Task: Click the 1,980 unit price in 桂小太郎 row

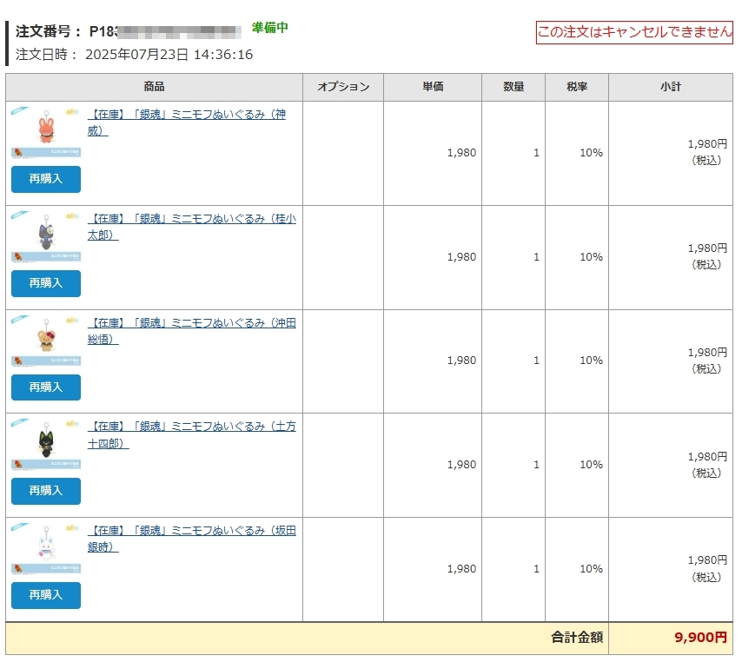Action: [461, 257]
